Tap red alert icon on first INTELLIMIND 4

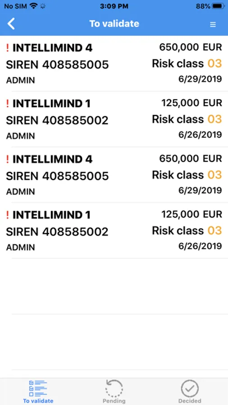pyautogui.click(x=8, y=48)
